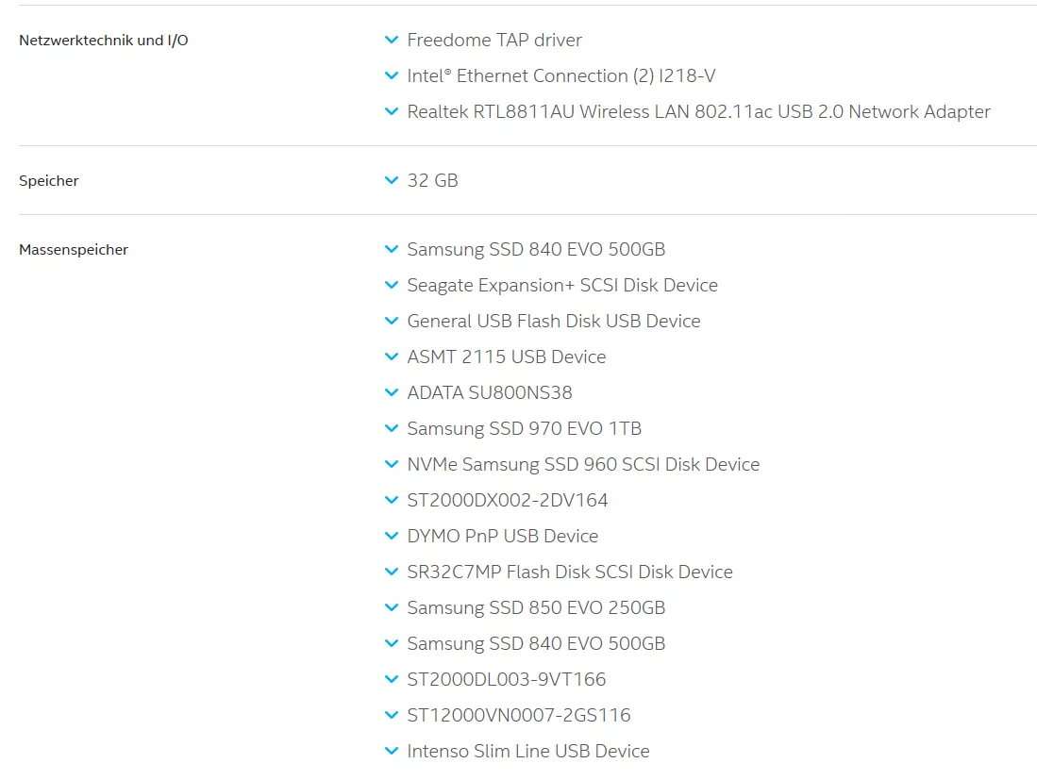Image resolution: width=1037 pixels, height=780 pixels.
Task: Select the ST2000DX002-2DV164 entry
Action: [x=508, y=500]
